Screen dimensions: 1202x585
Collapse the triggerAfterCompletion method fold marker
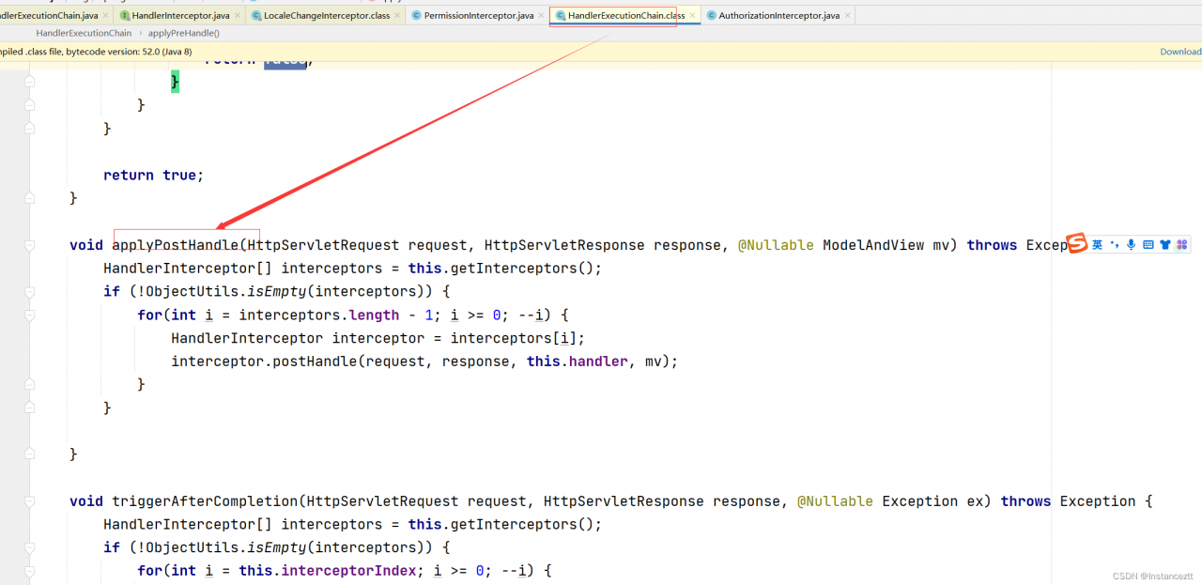click(30, 501)
